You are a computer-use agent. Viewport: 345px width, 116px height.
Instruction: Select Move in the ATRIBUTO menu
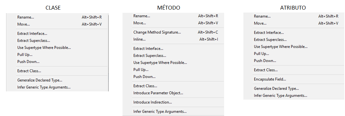pos(294,23)
